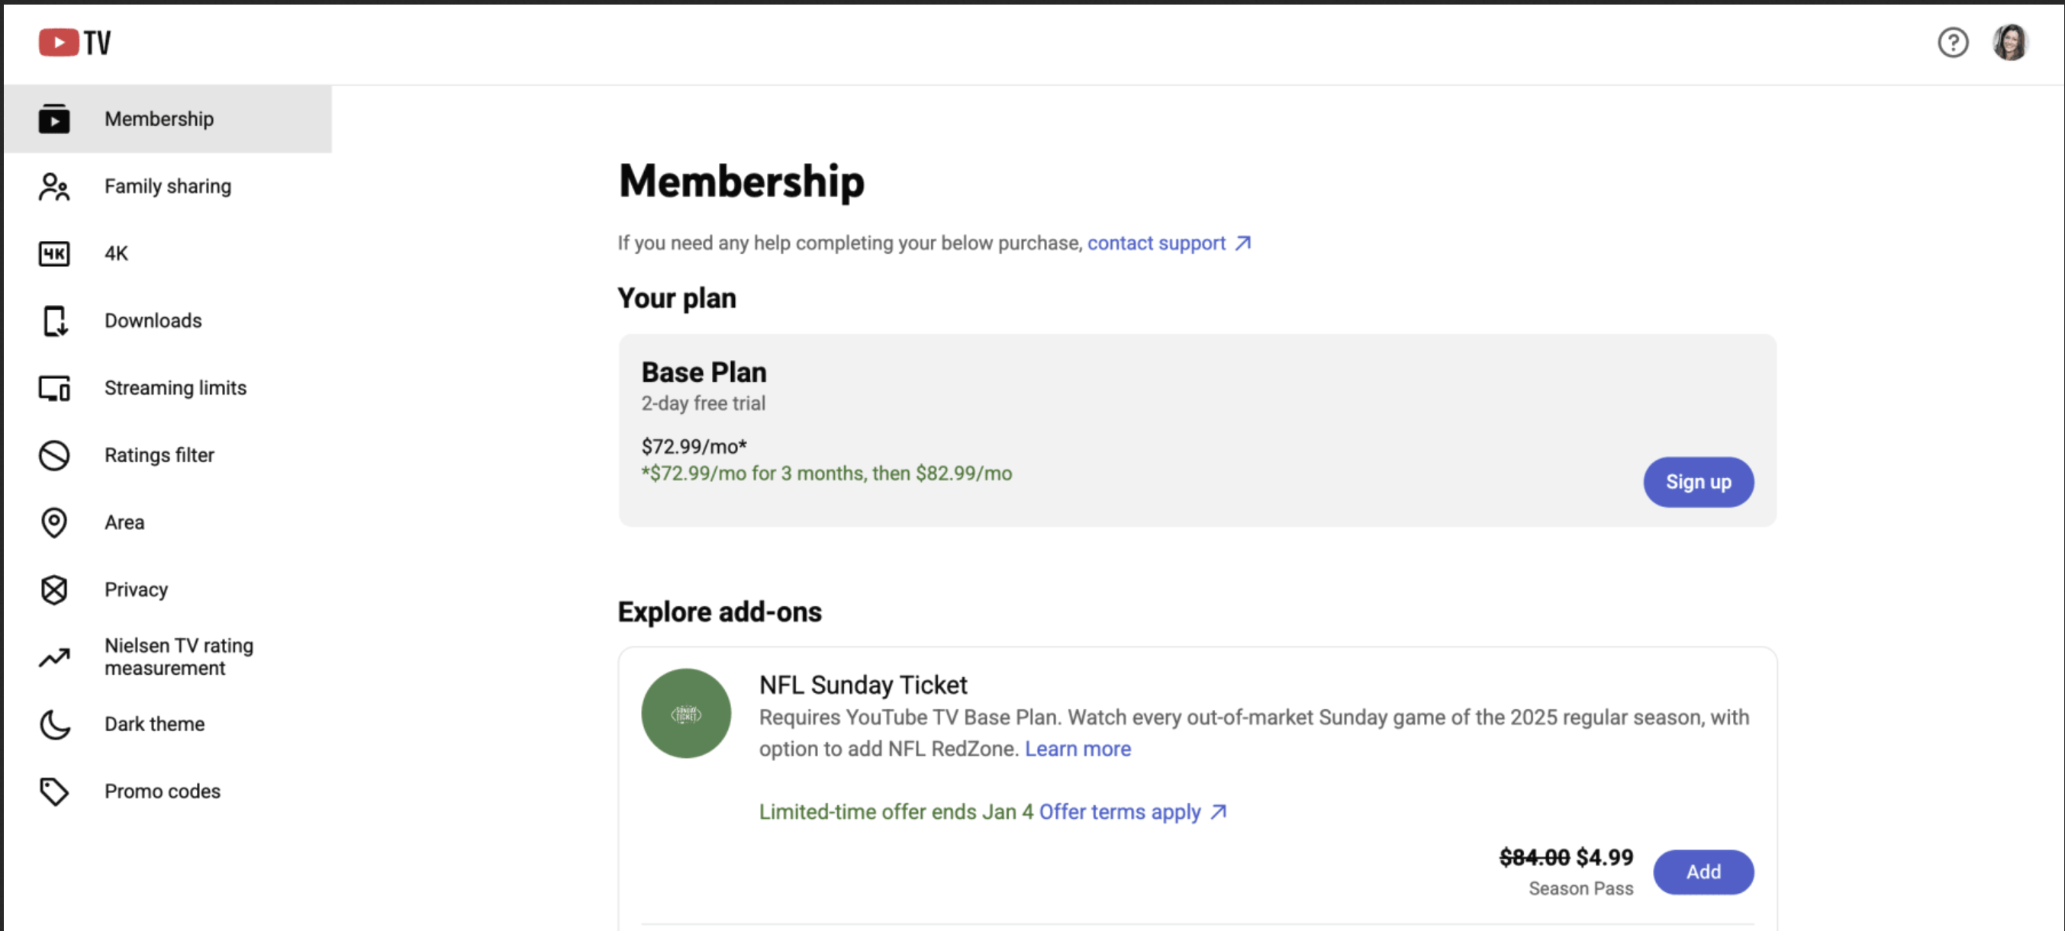This screenshot has height=931, width=2065.
Task: Click the 4K badge icon
Action: pyautogui.click(x=53, y=254)
